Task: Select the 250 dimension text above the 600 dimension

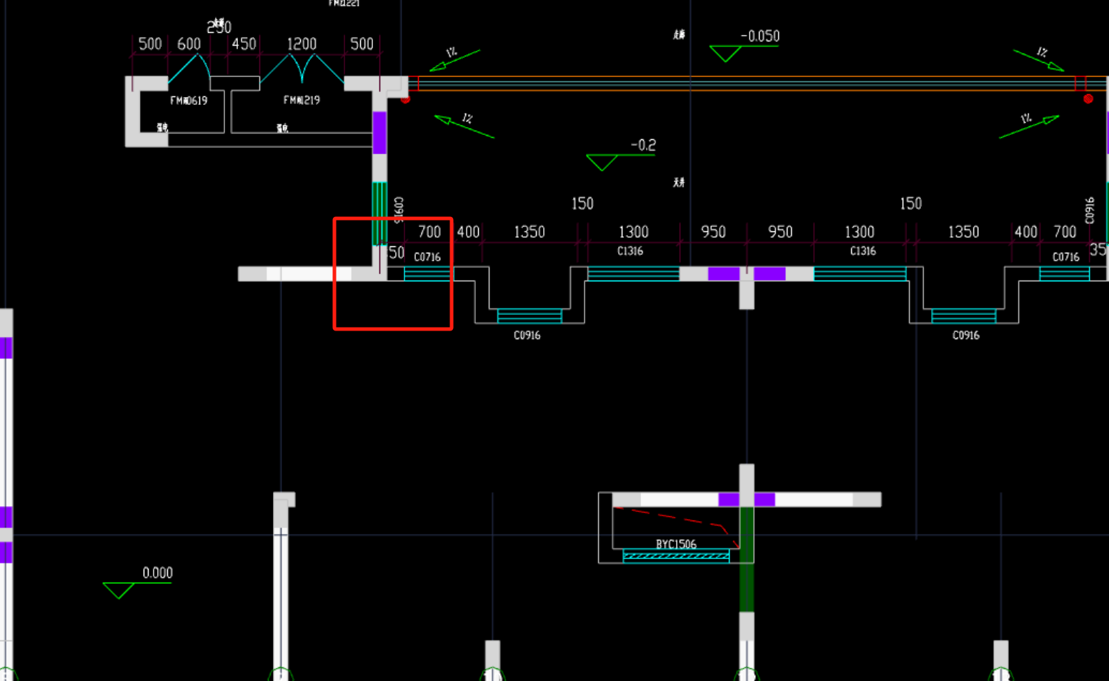Action: (219, 27)
